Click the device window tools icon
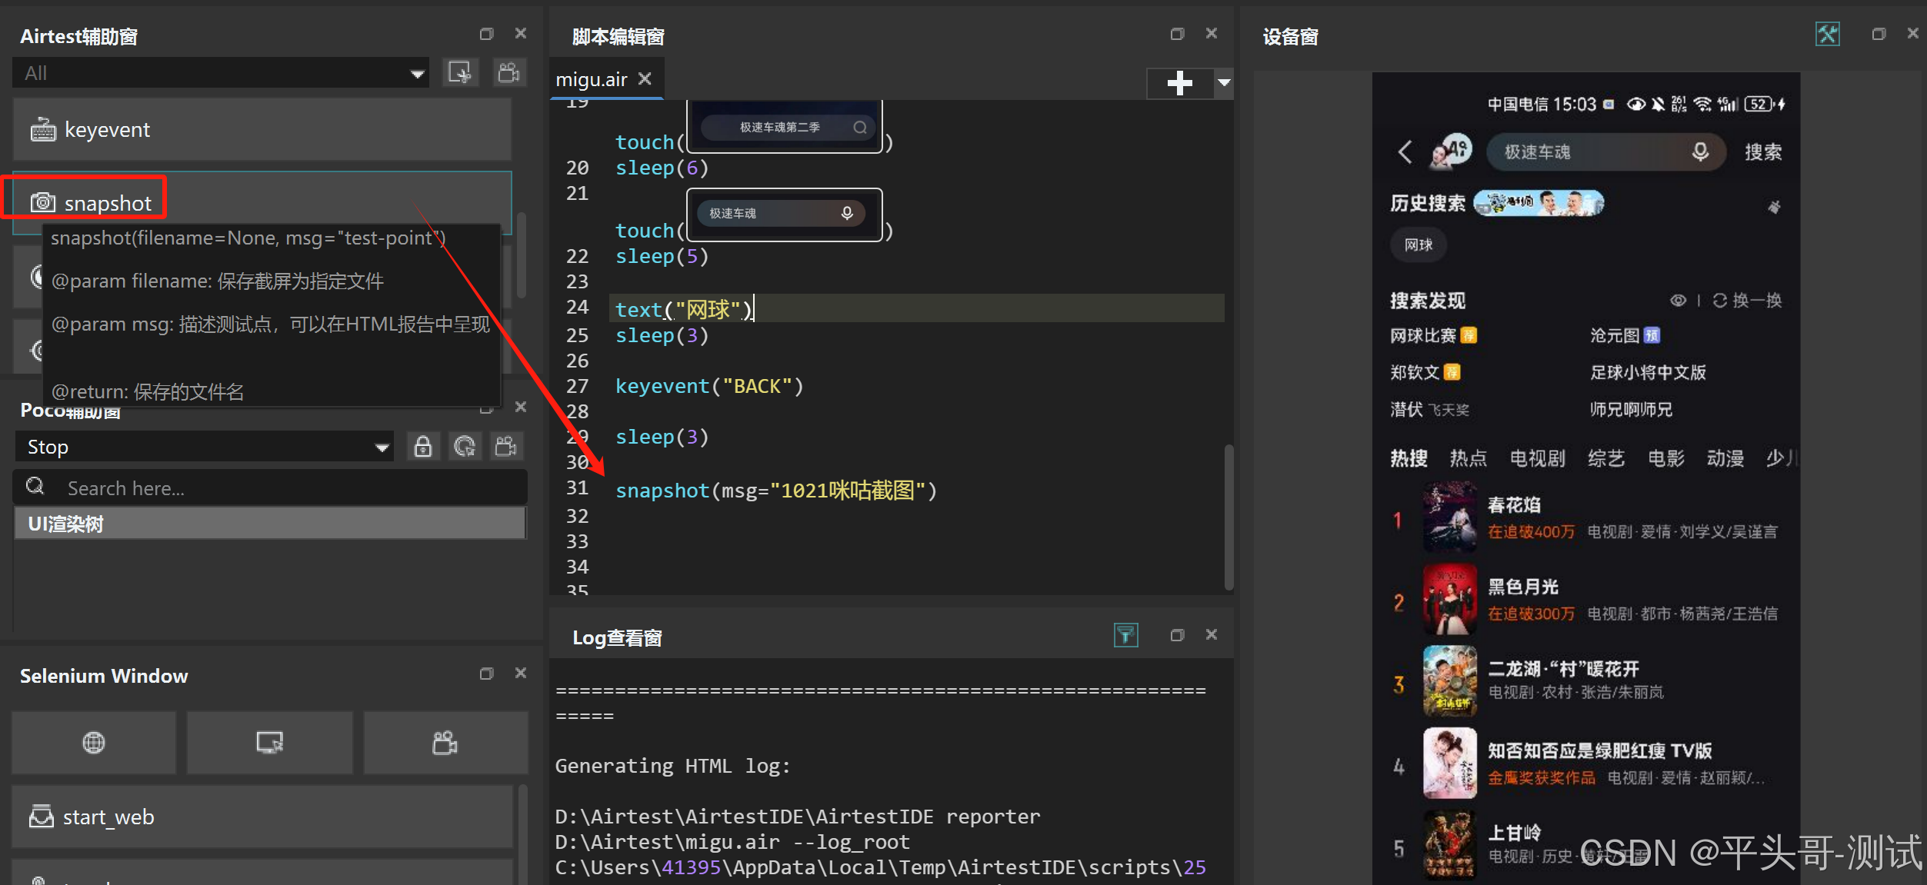The height and width of the screenshot is (885, 1927). click(1827, 35)
